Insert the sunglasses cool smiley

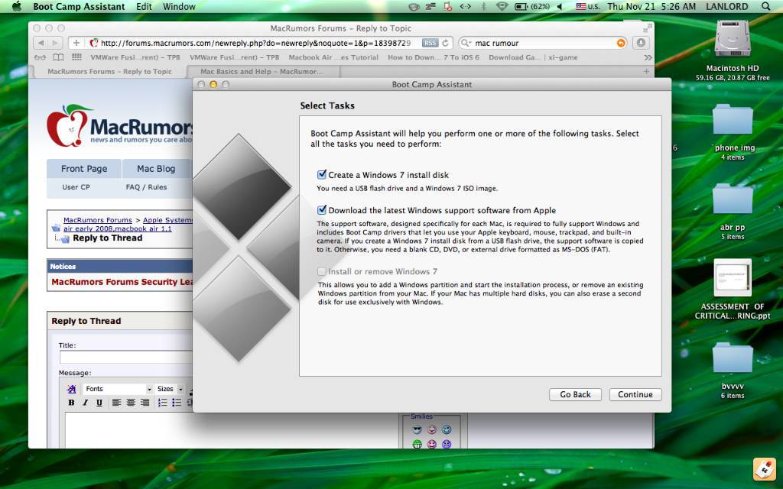(417, 429)
